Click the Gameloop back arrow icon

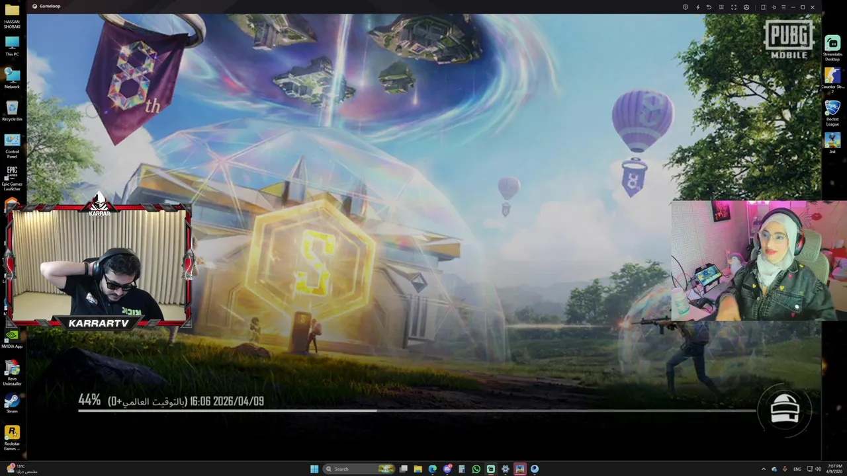point(709,7)
